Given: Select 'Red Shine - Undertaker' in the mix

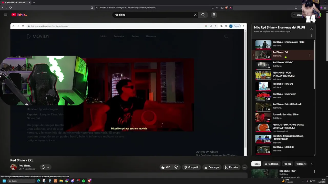Looking at the screenshot, I should pyautogui.click(x=282, y=97).
